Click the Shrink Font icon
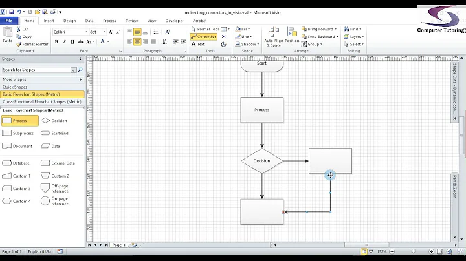The width and height of the screenshot is (466, 261). click(118, 32)
